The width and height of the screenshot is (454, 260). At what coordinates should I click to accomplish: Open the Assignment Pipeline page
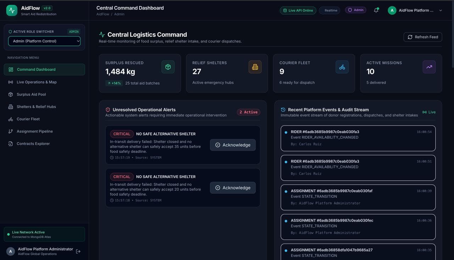pyautogui.click(x=44, y=131)
